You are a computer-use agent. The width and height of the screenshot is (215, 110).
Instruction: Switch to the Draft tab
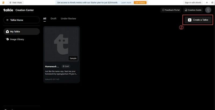coord(53,19)
